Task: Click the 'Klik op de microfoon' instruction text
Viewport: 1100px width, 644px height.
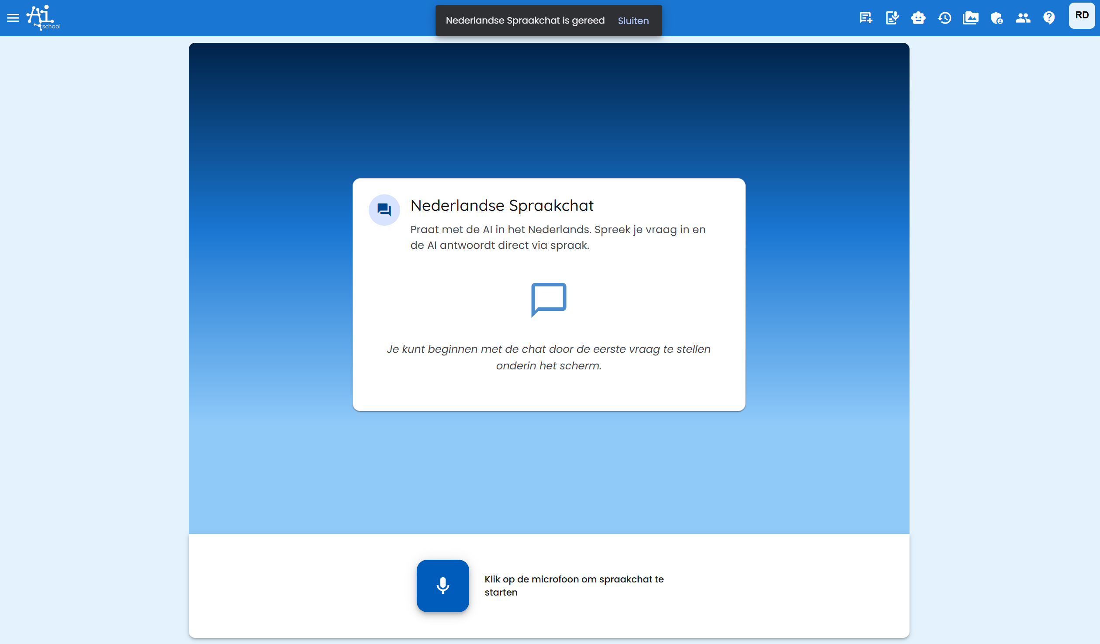Action: point(574,585)
